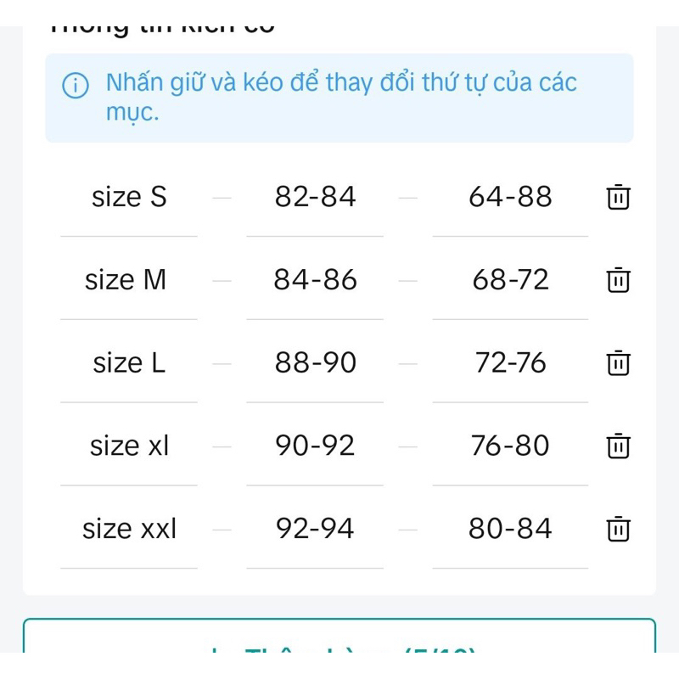Delete the size M row
Screen dimensions: 679x679
tap(618, 280)
